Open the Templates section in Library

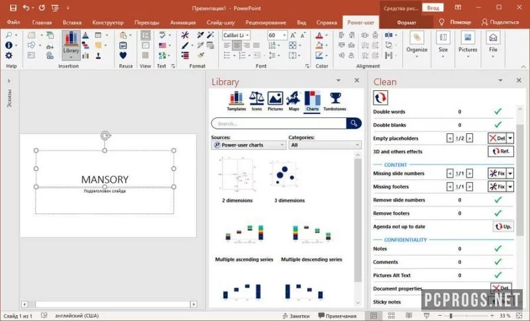coord(237,101)
